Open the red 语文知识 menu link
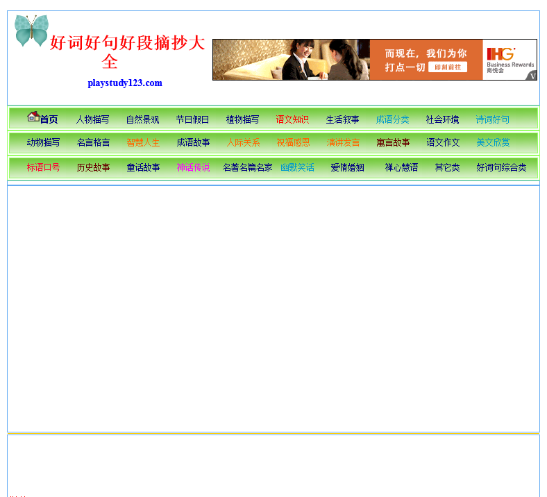Screen dimensions: 547x497 coord(292,119)
